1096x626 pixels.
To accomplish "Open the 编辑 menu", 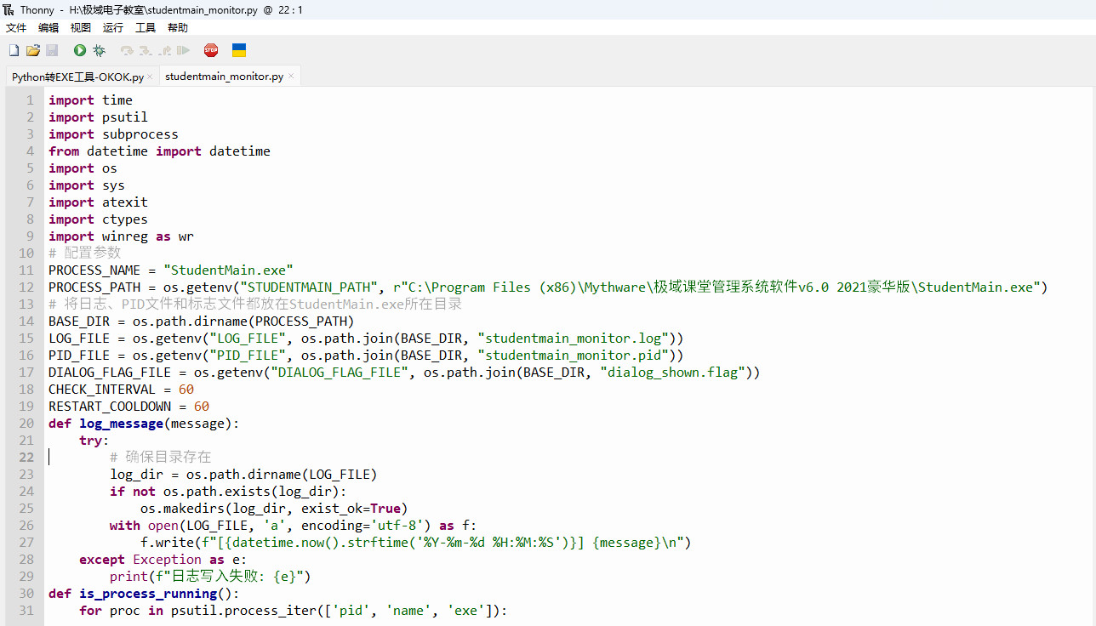I will [x=49, y=28].
